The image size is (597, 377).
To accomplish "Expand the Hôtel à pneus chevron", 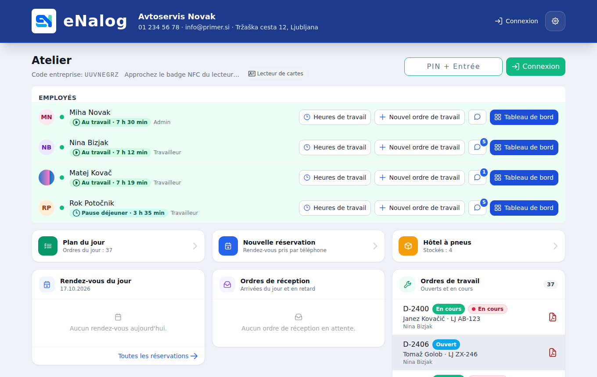I will (x=555, y=246).
